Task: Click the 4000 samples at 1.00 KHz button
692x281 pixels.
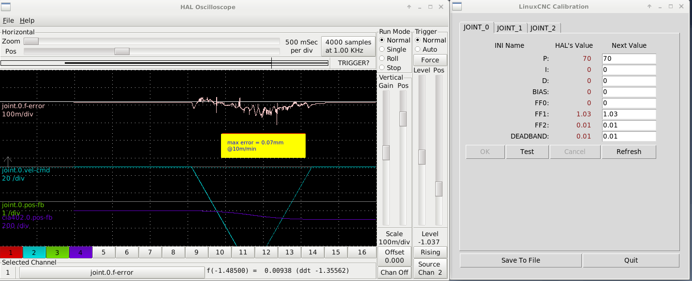Action: (x=348, y=46)
